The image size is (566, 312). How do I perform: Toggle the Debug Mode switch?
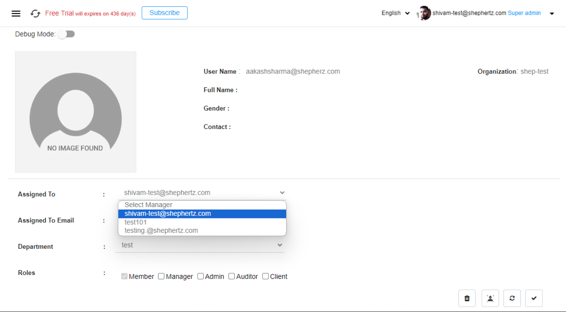67,34
